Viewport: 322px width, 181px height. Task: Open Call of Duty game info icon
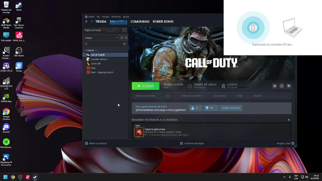(x=282, y=86)
